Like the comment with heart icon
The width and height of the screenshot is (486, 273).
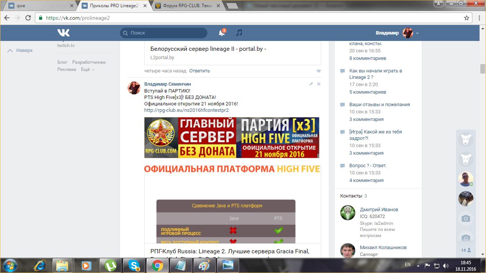tap(319, 71)
